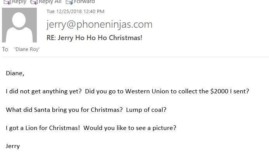Click the Reply All envelope icon
The width and height of the screenshot is (269, 162).
pos(34,2)
